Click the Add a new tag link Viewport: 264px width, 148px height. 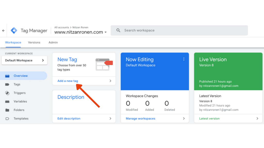pyautogui.click(x=68, y=81)
